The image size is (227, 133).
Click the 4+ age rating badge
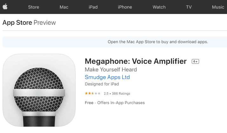(x=195, y=62)
